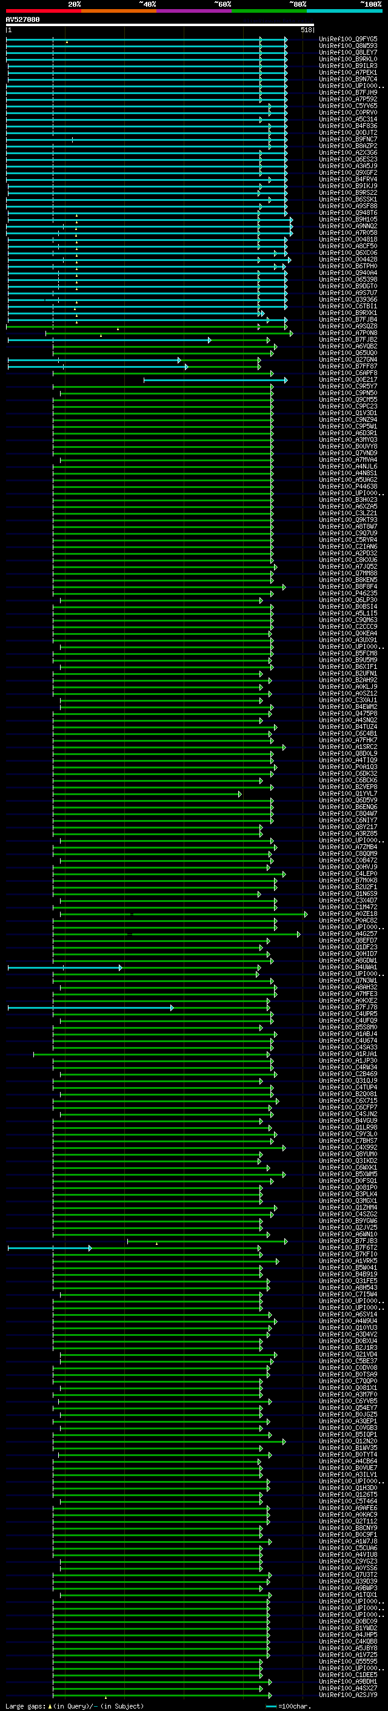Open hit UniRef100_B9RKL0
The image size is (388, 1711).
pos(348,59)
